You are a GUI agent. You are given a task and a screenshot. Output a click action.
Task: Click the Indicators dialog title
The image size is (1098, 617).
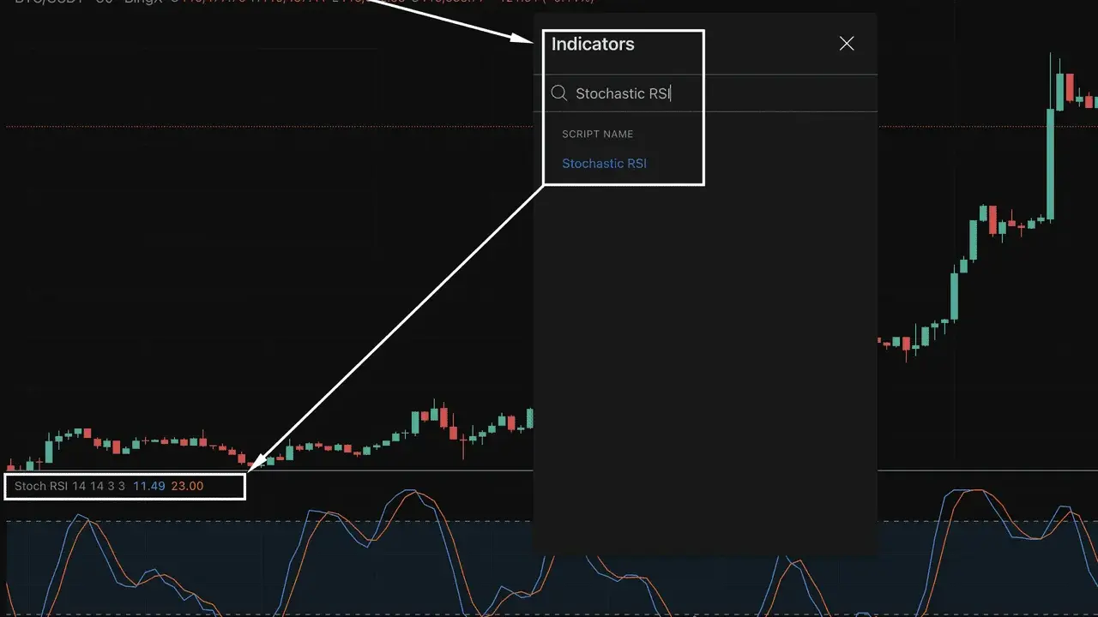point(593,45)
